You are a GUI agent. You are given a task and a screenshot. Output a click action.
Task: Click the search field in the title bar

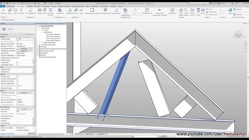point(198,3)
